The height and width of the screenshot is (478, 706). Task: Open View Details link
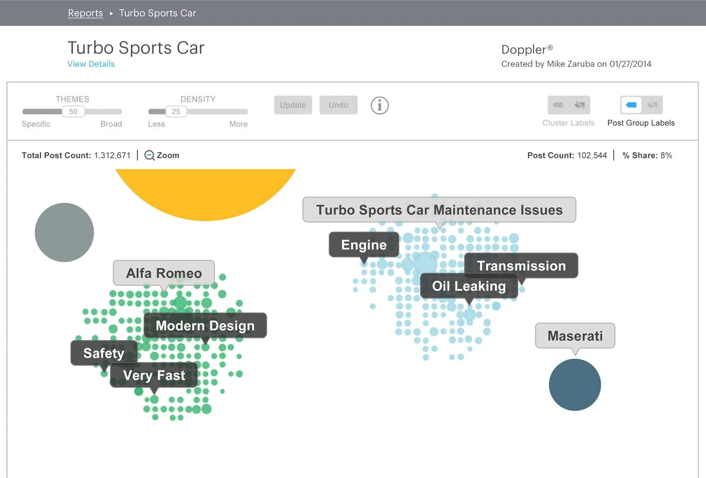[91, 64]
